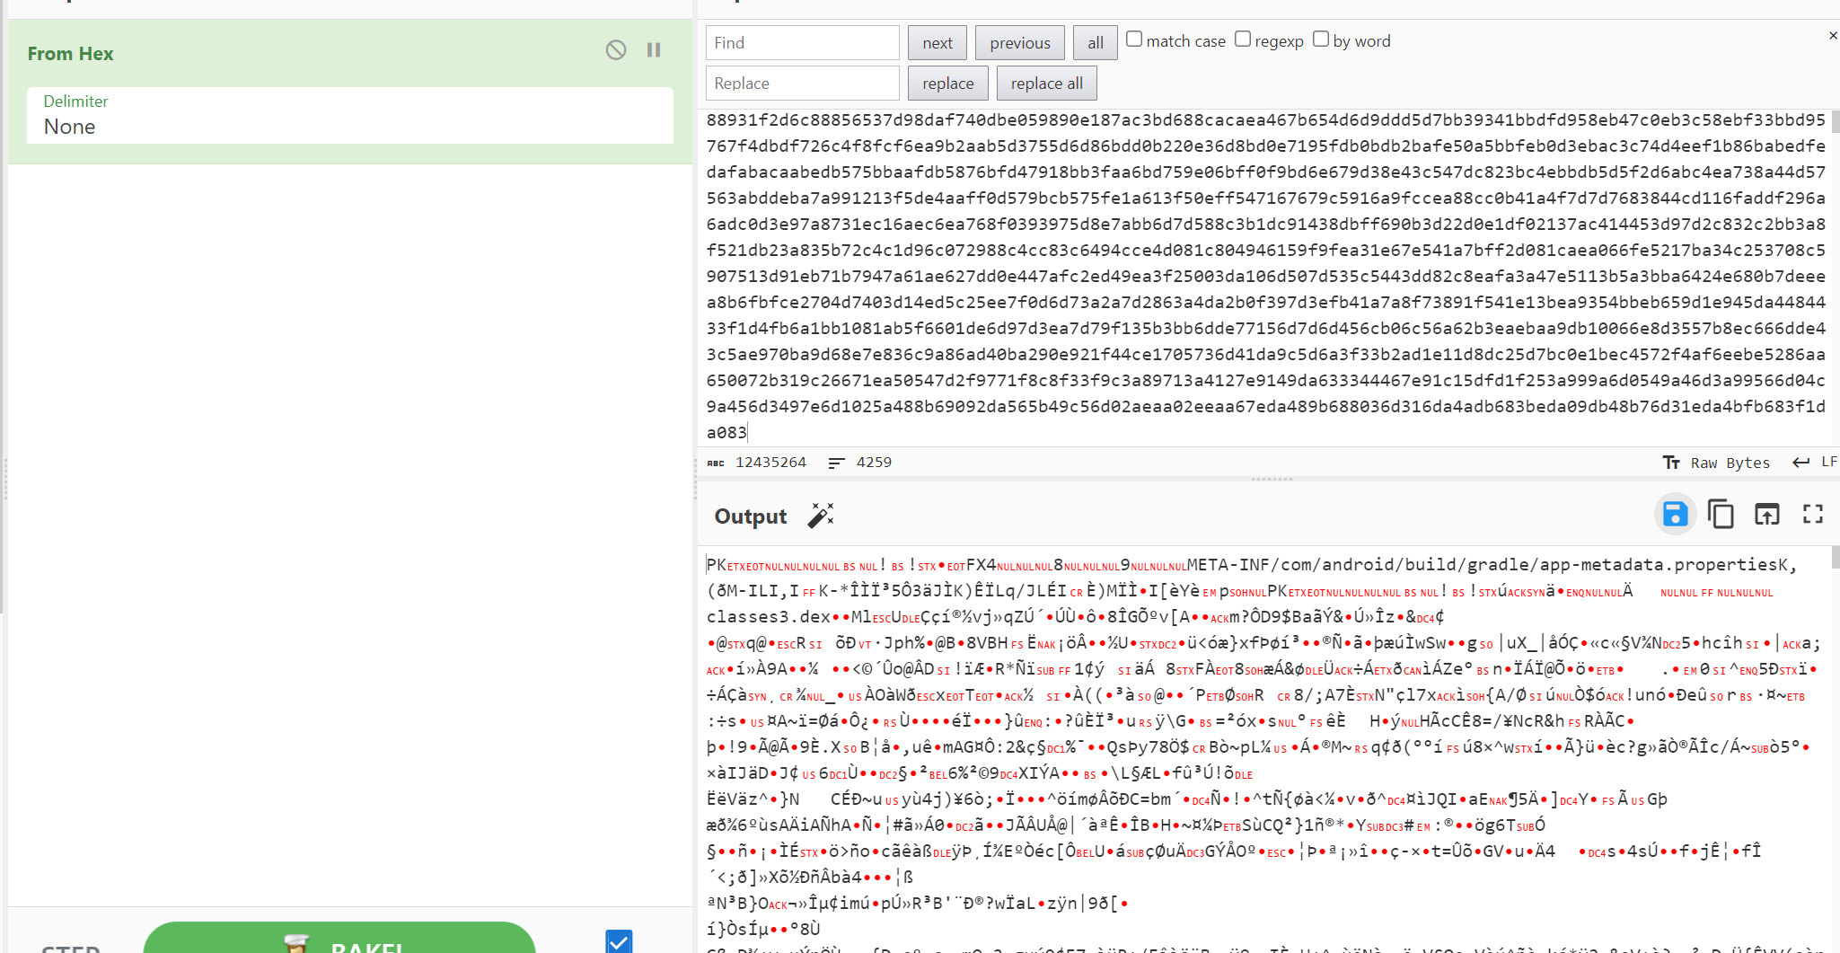Maximise the output pane
This screenshot has height=953, width=1840.
point(1813,515)
